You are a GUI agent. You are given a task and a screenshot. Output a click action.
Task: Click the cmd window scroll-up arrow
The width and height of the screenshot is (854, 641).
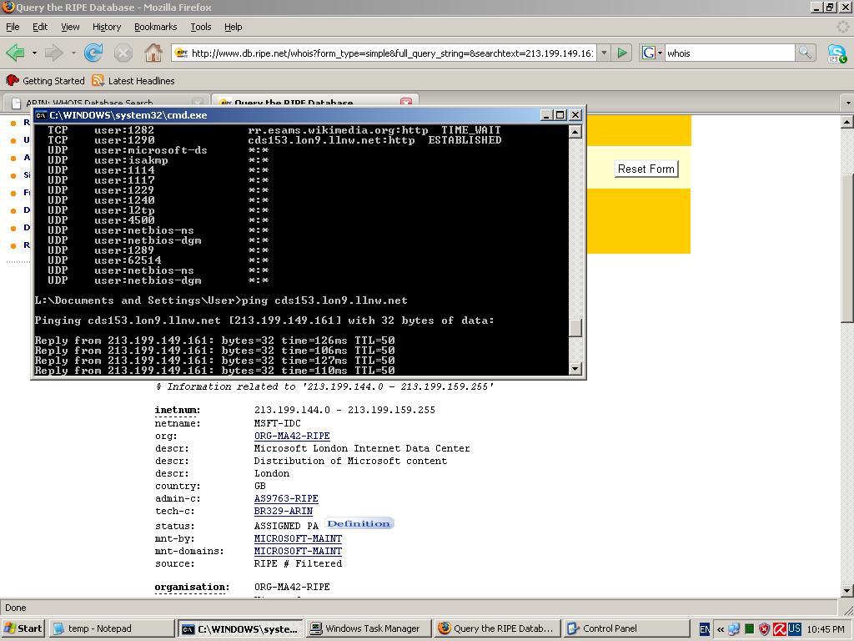tap(575, 131)
